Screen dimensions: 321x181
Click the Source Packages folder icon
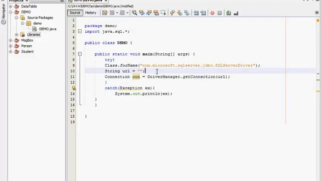[x=23, y=18]
